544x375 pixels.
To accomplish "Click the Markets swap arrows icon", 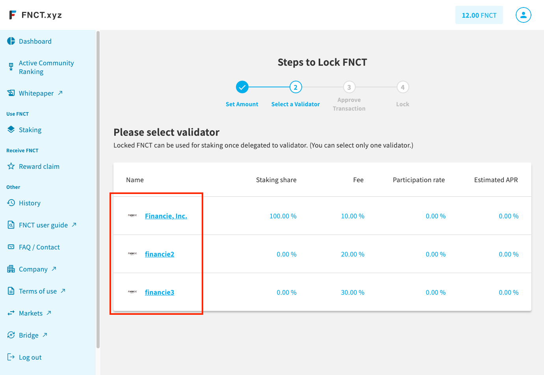I will point(11,313).
